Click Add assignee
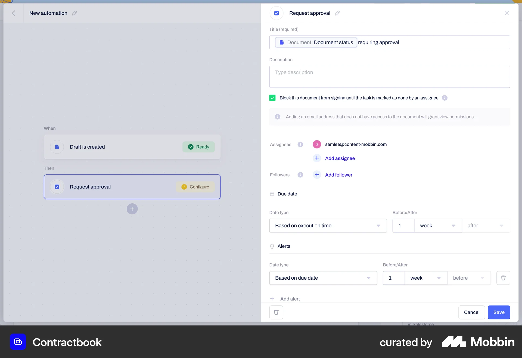The height and width of the screenshot is (358, 522). (x=340, y=158)
